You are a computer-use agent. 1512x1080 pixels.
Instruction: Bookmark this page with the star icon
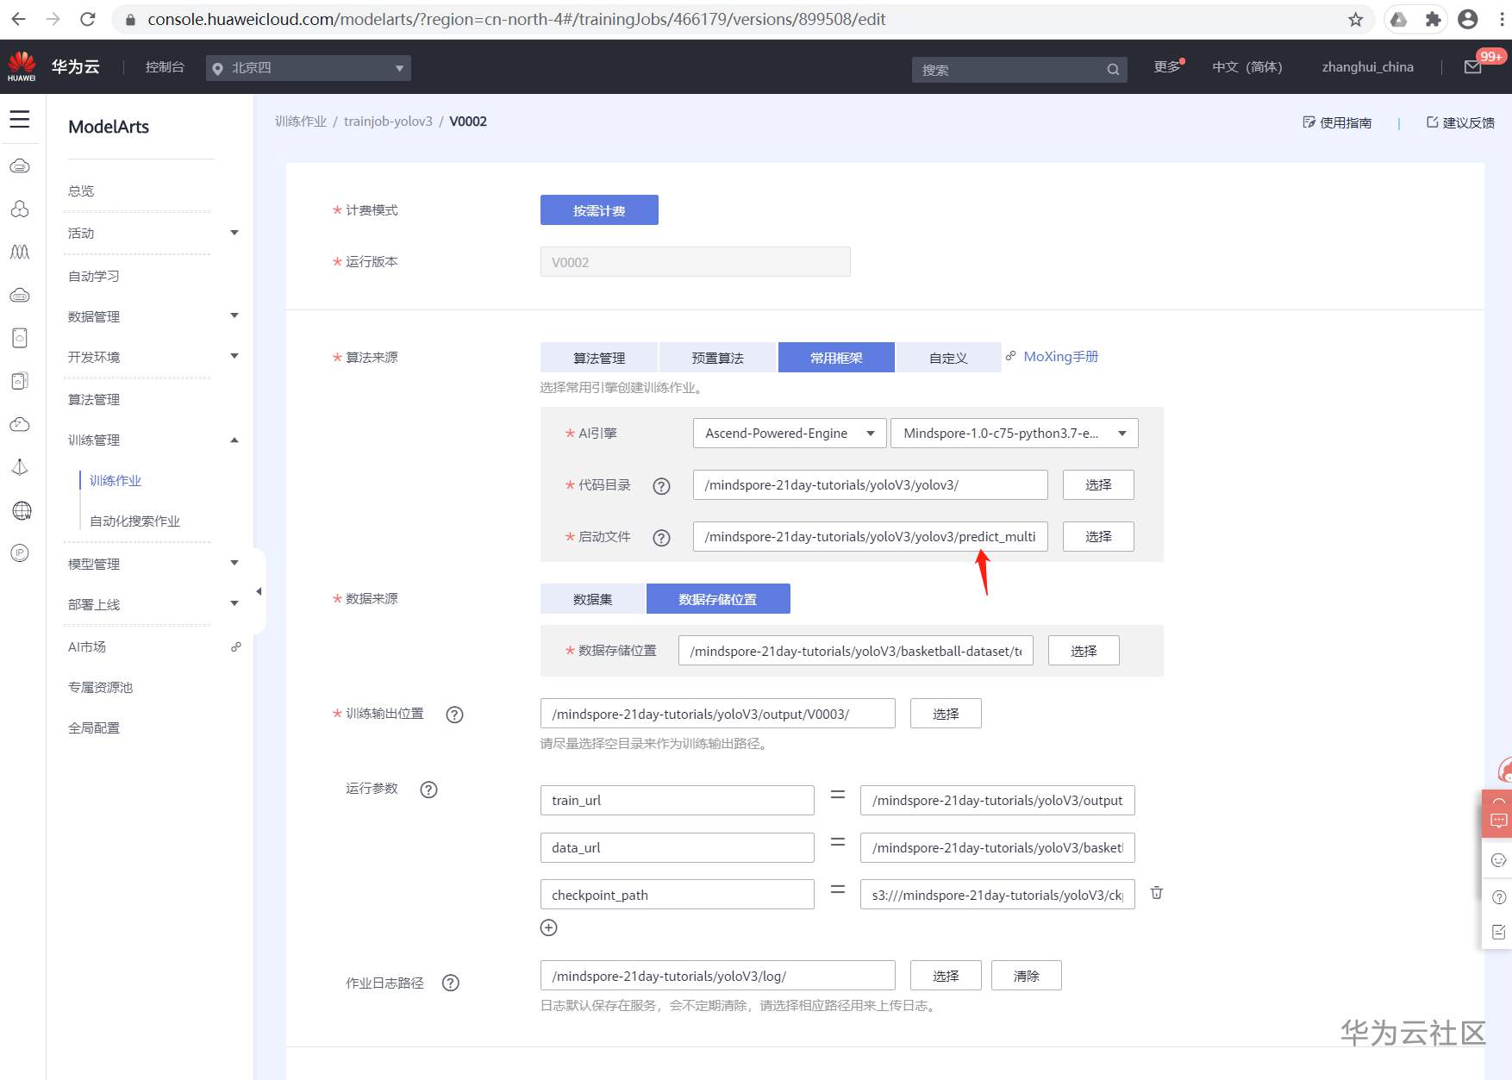[1355, 19]
